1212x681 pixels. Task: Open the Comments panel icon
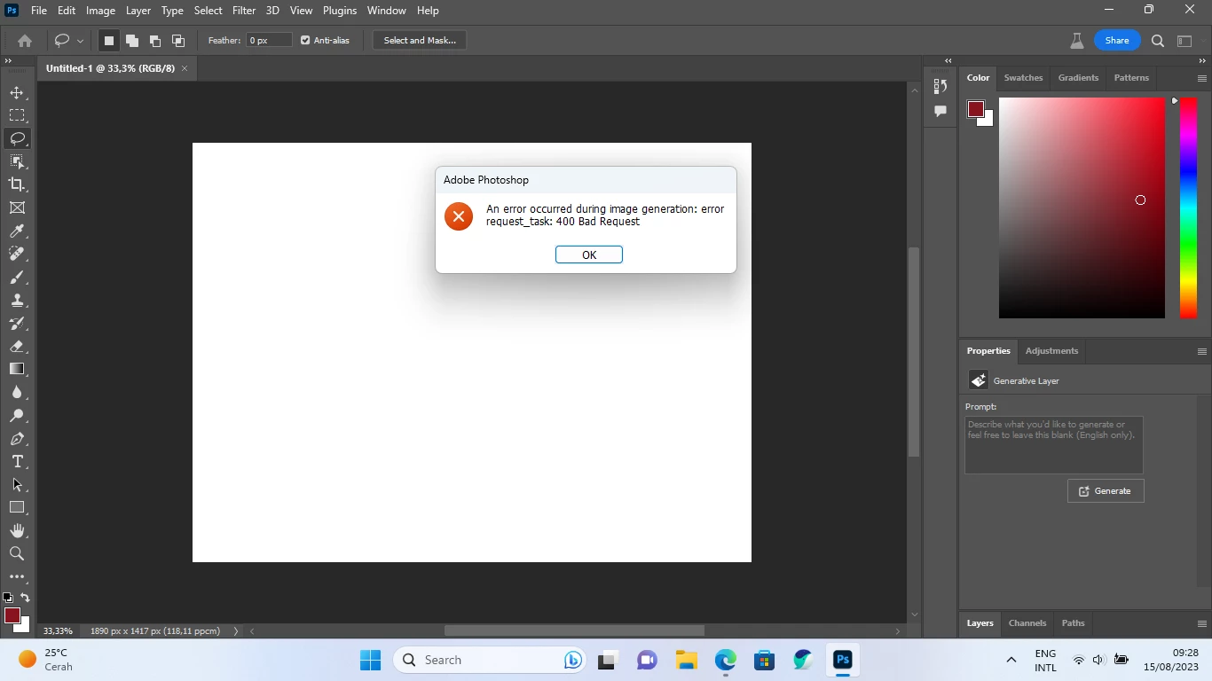tap(940, 112)
